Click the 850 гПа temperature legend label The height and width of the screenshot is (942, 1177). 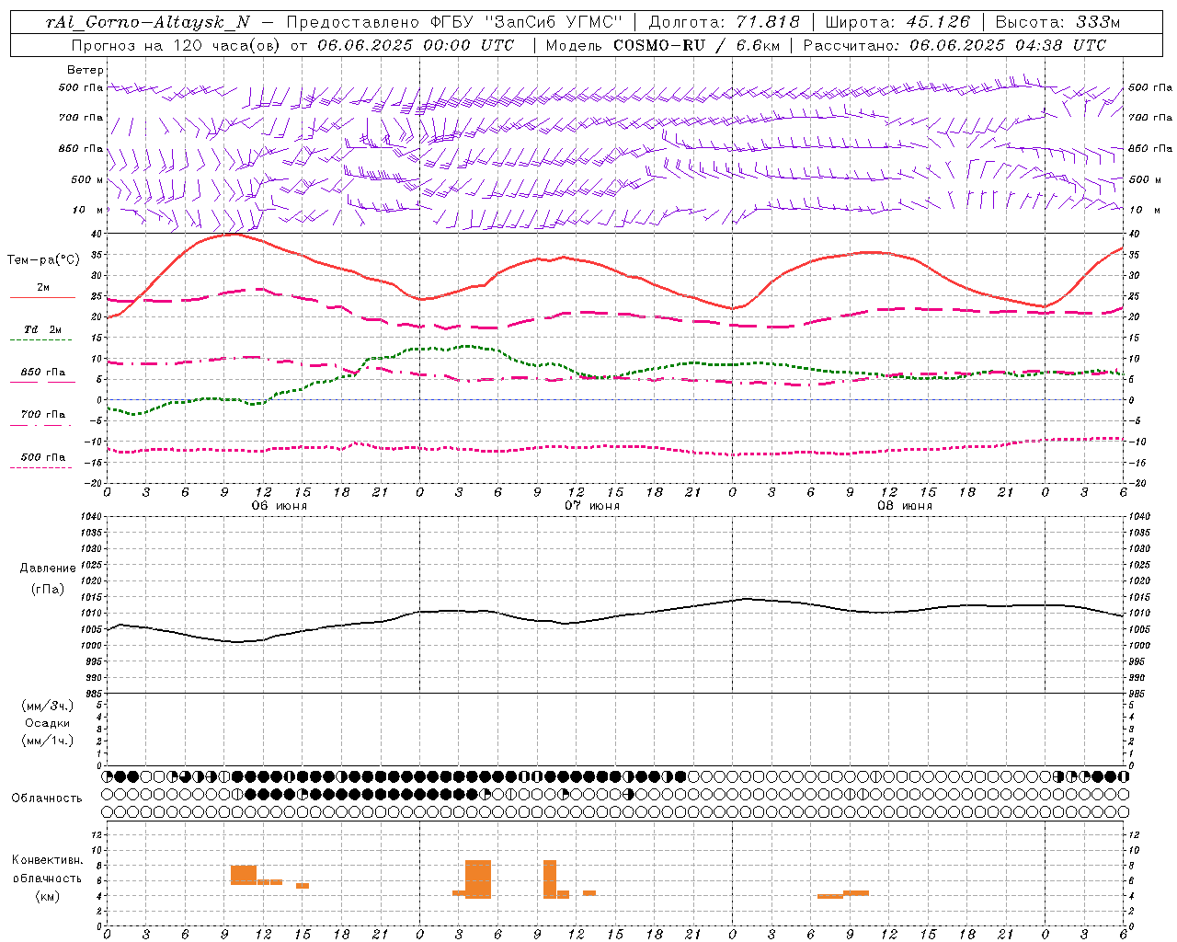(43, 373)
